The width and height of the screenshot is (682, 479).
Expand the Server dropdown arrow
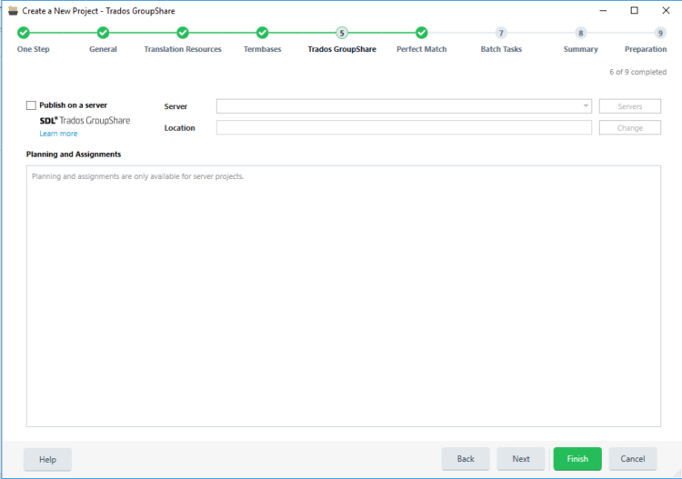[586, 106]
